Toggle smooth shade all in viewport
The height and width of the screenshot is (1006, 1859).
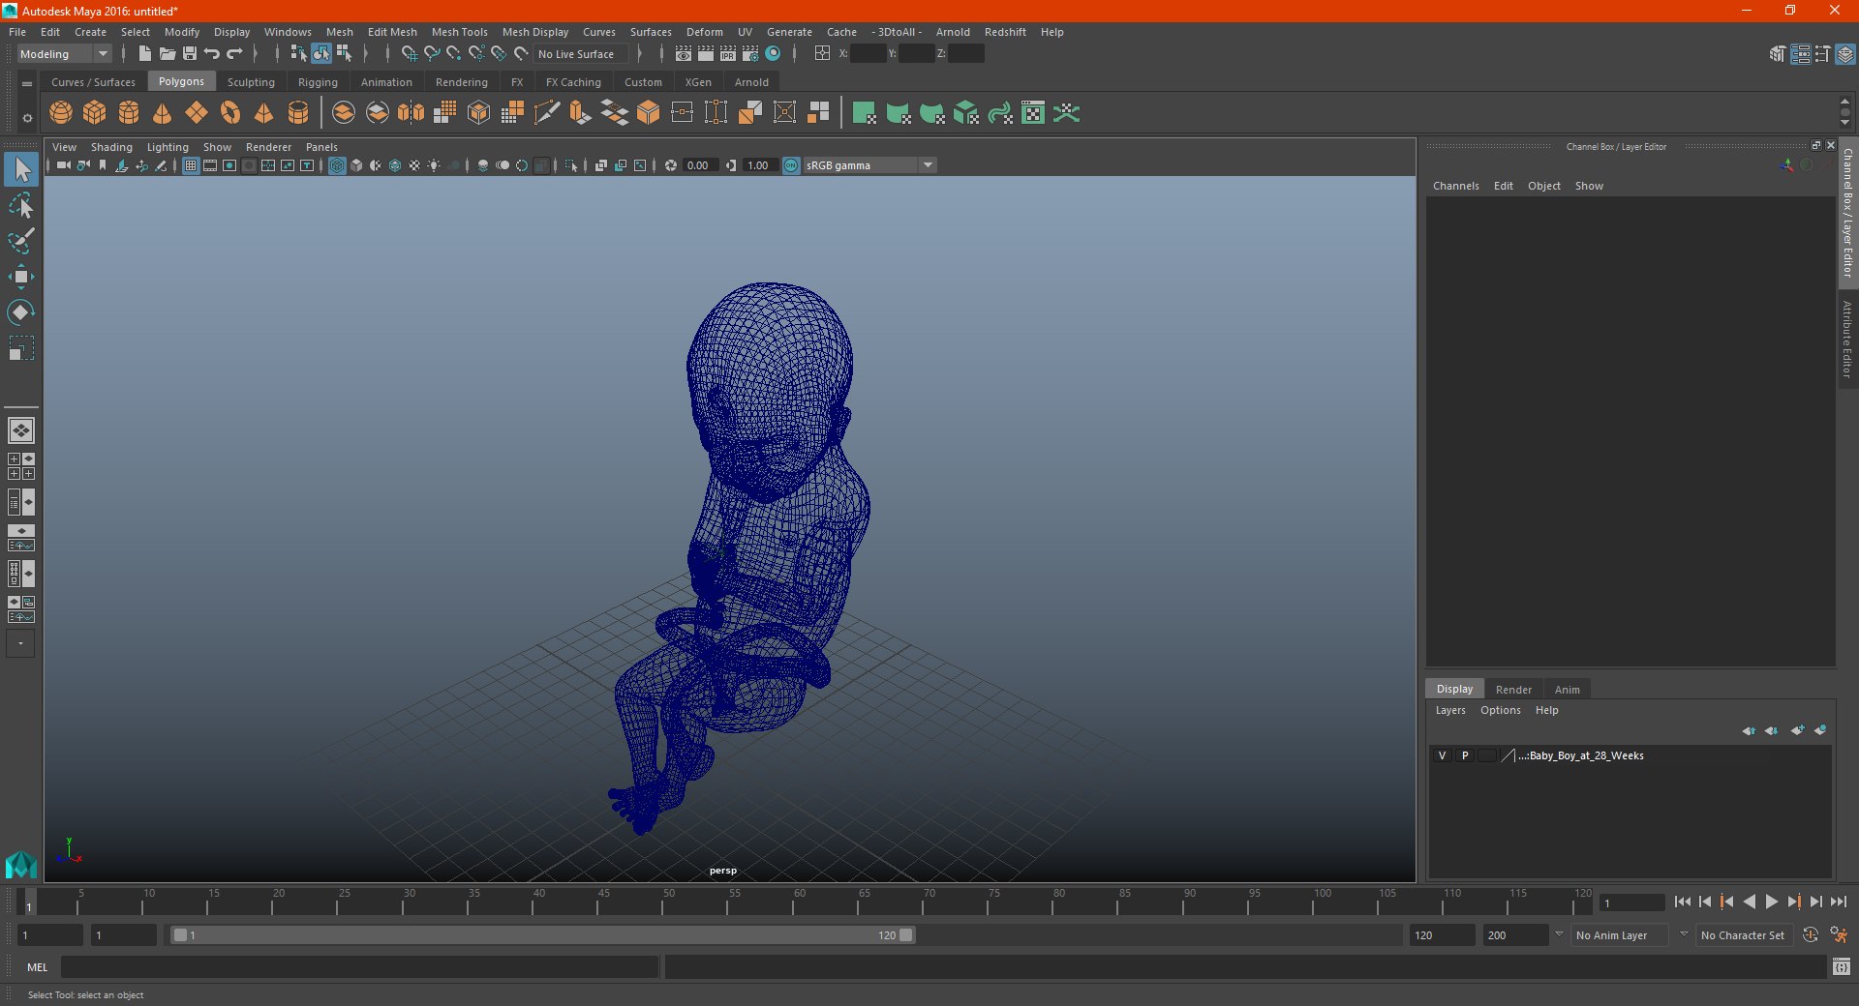click(x=356, y=165)
